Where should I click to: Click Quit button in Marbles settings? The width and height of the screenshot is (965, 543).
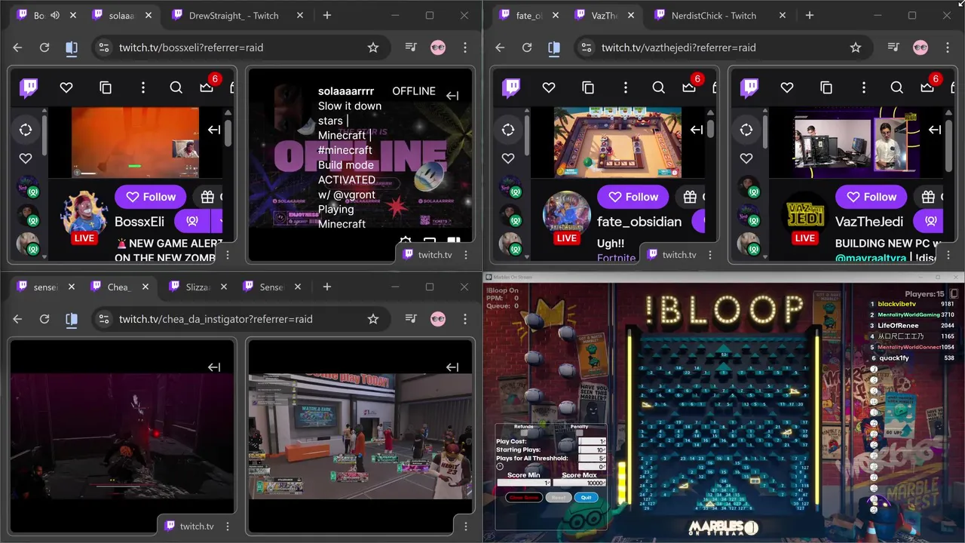coord(586,497)
